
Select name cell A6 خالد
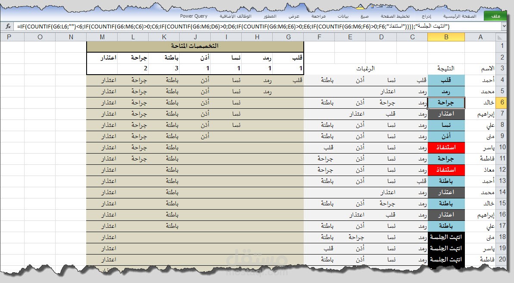tap(480, 102)
